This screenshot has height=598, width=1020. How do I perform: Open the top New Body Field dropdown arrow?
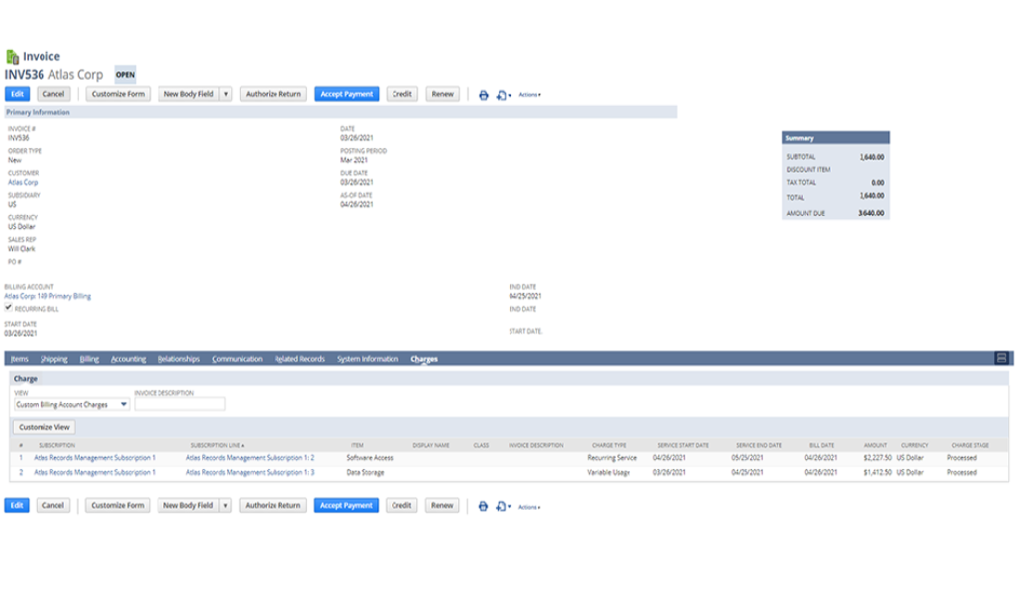click(225, 94)
